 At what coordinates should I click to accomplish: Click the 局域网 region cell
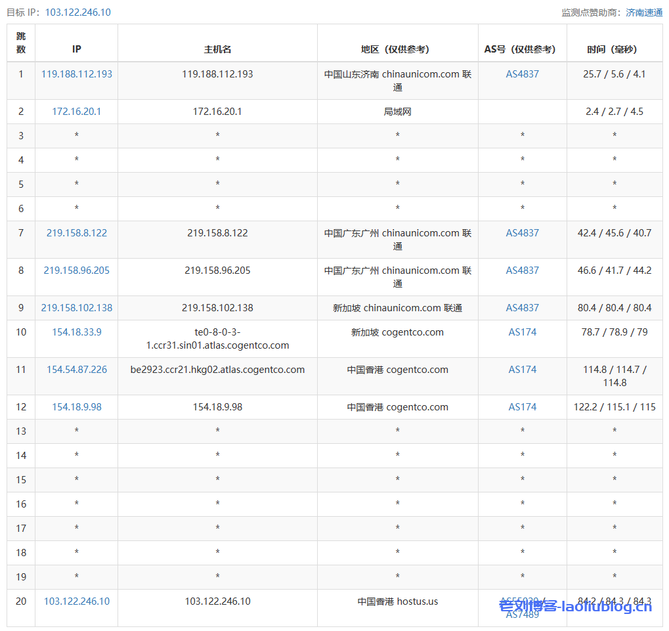pyautogui.click(x=397, y=112)
